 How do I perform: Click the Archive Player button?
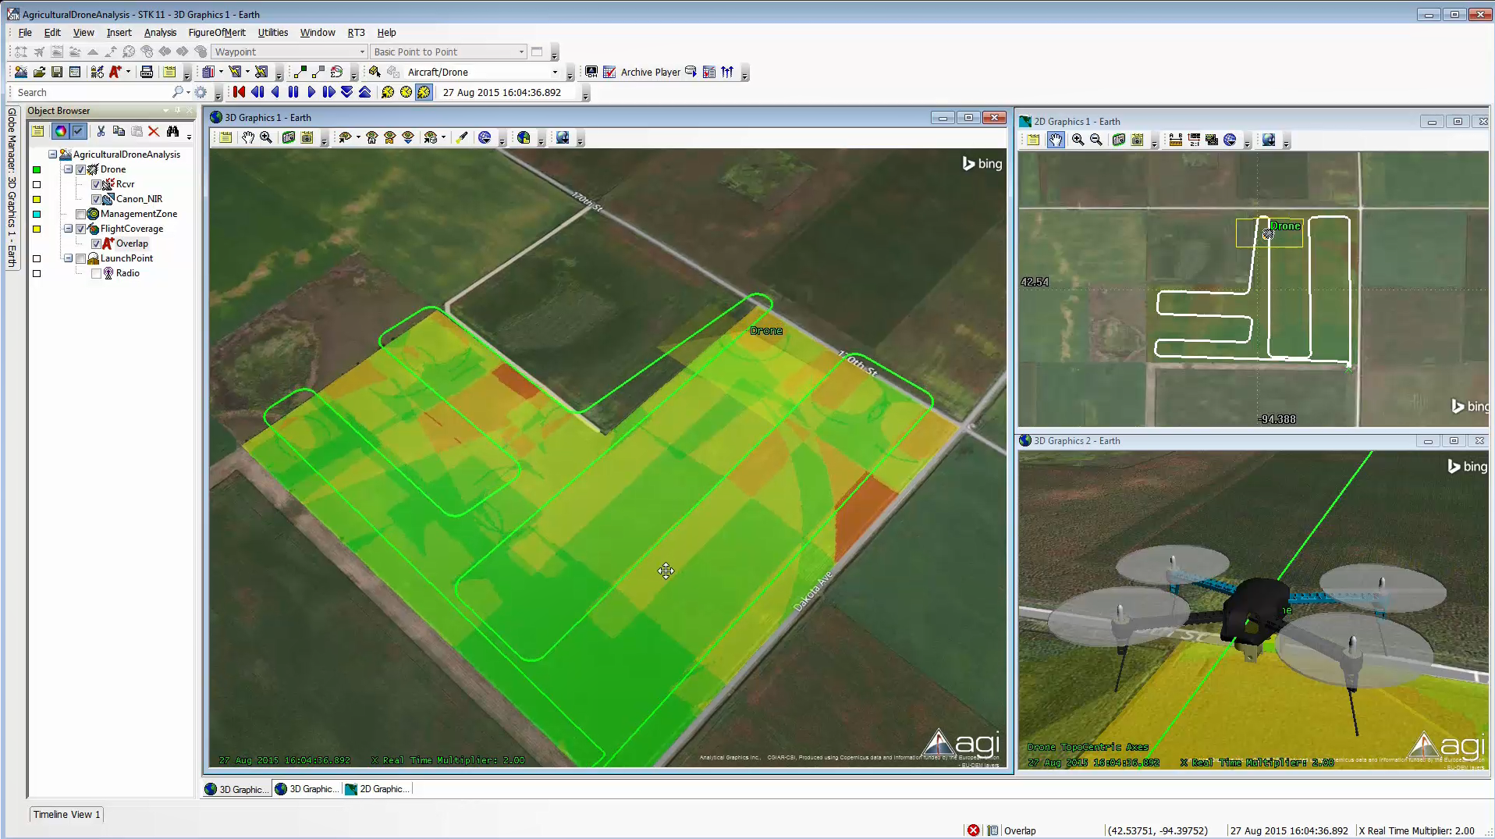pyautogui.click(x=650, y=72)
